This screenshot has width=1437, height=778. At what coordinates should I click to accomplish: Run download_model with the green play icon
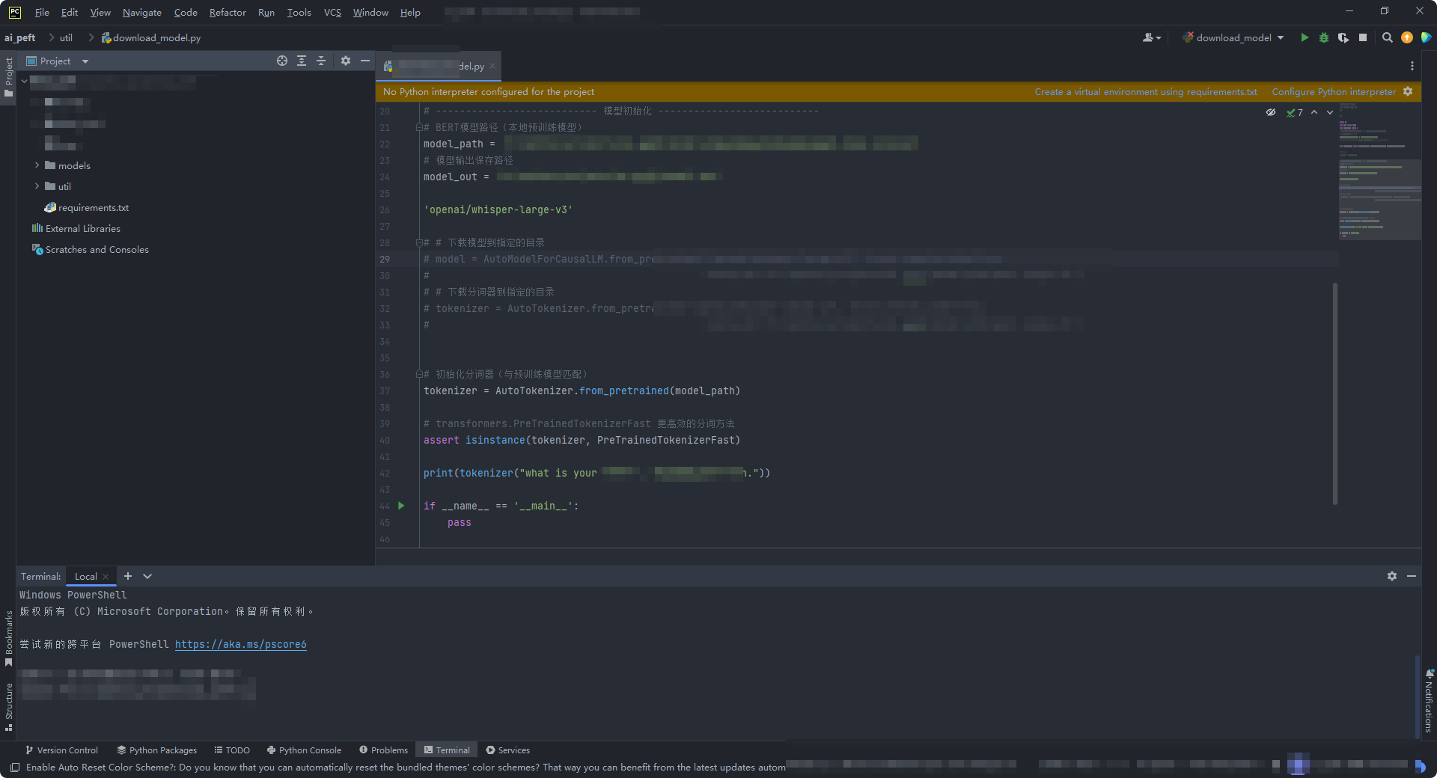point(1305,37)
